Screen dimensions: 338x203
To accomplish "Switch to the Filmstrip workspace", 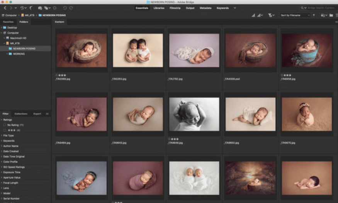I will pyautogui.click(x=175, y=8).
